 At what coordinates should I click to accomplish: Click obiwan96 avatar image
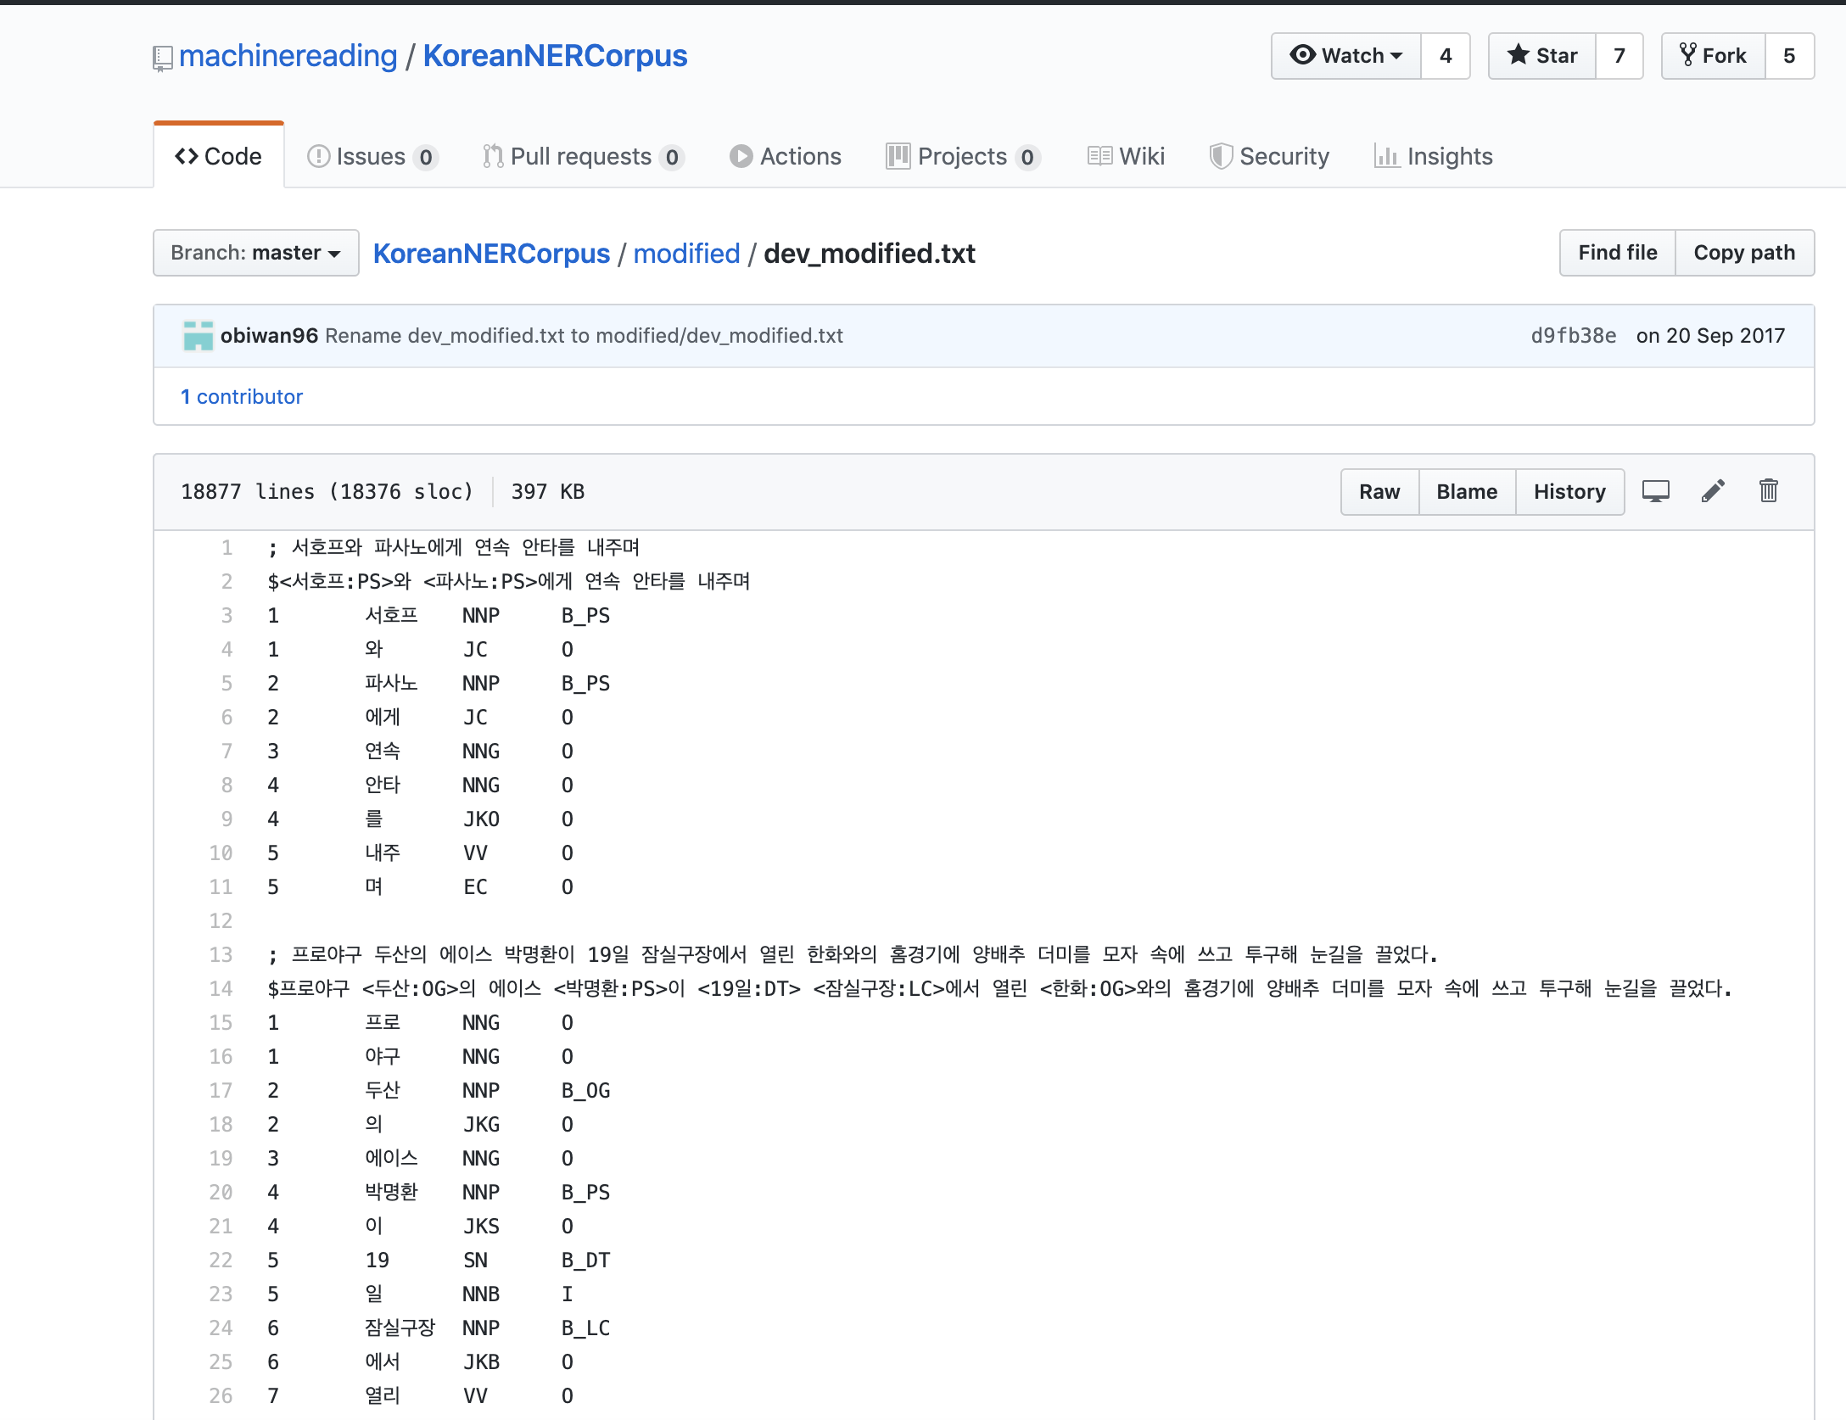pos(198,336)
